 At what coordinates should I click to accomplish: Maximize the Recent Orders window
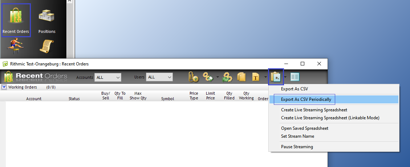coord(303,64)
